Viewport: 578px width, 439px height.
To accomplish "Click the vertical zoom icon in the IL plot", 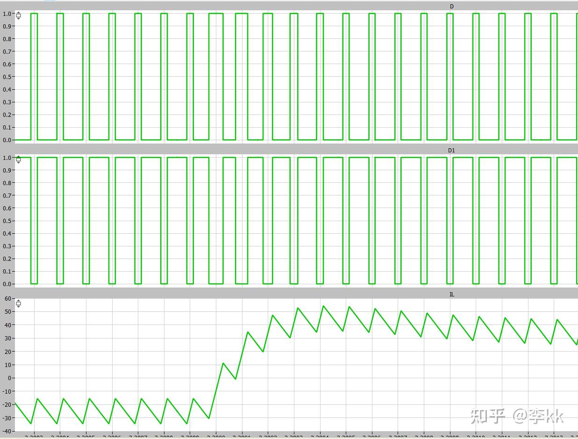I will (18, 303).
